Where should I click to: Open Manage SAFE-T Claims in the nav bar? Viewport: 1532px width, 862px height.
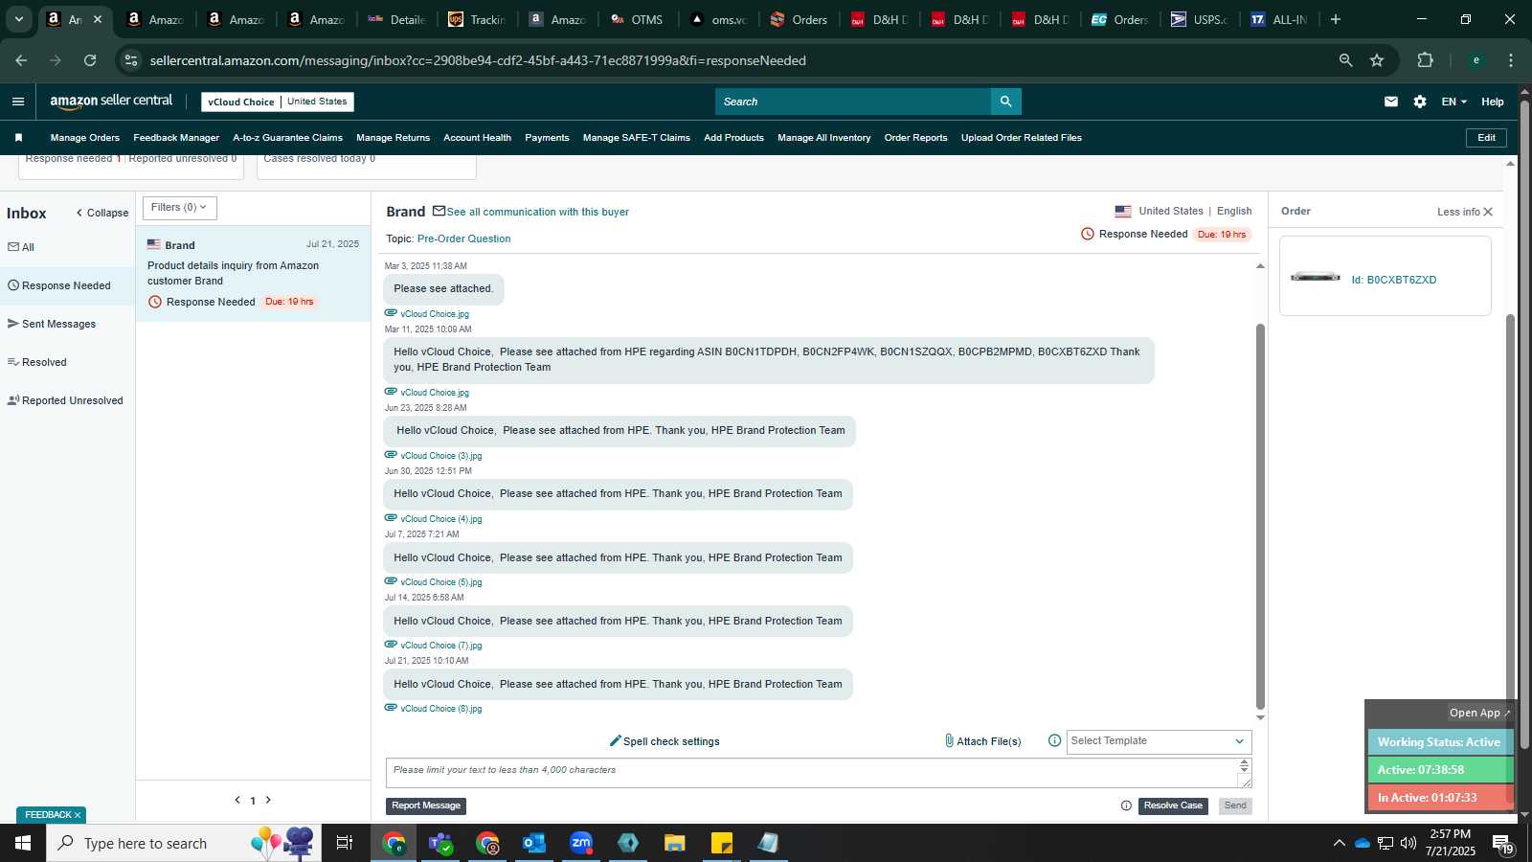tap(637, 138)
